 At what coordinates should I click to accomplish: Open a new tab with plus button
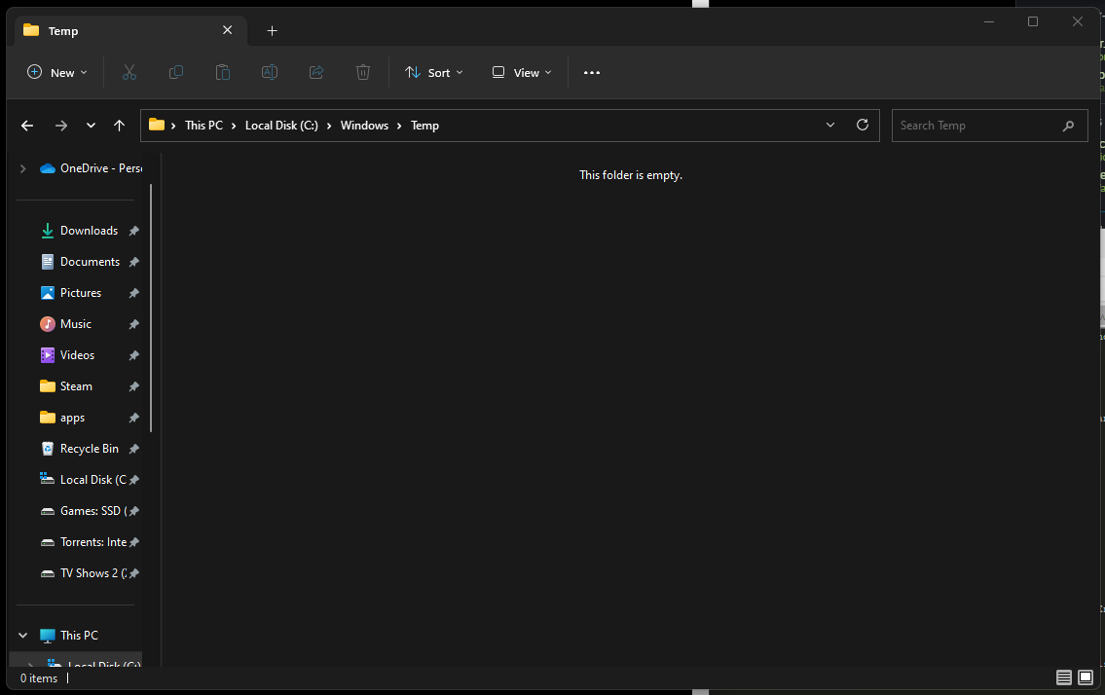click(x=272, y=30)
